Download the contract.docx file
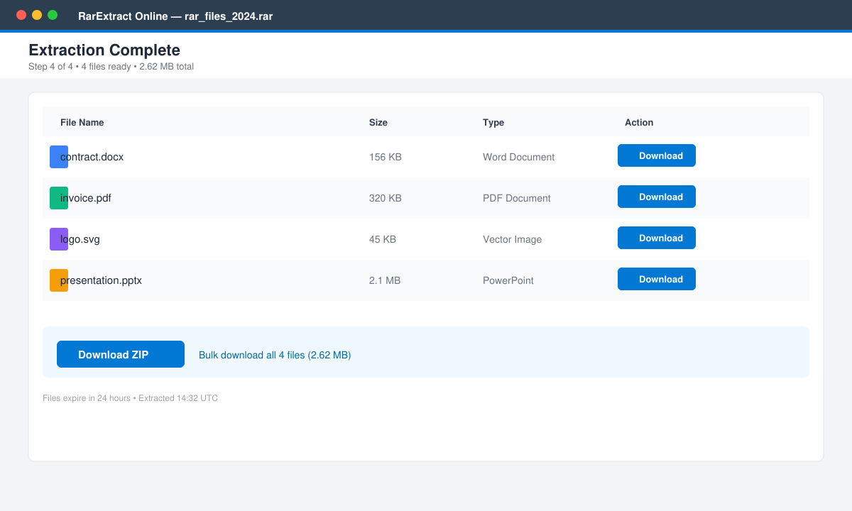Image resolution: width=852 pixels, height=511 pixels. (x=657, y=155)
